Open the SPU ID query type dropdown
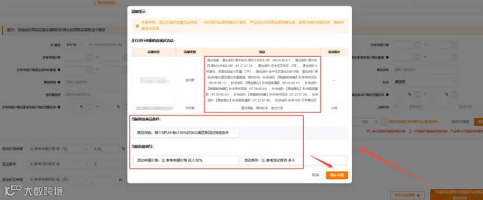Screen dimensions: 483x200 coord(75,45)
